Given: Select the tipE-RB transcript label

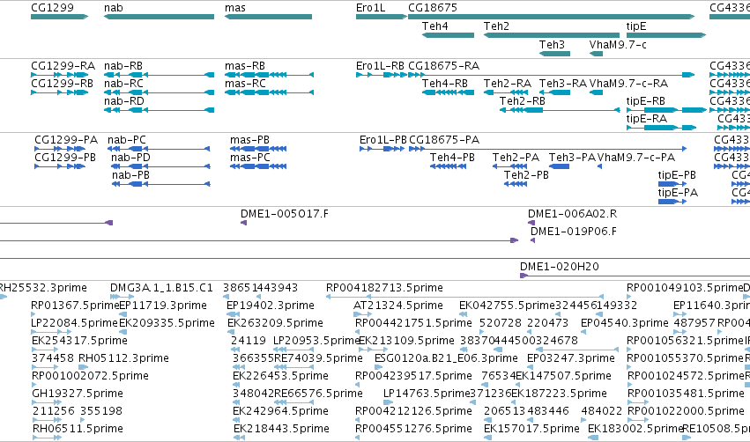Looking at the screenshot, I should (646, 101).
